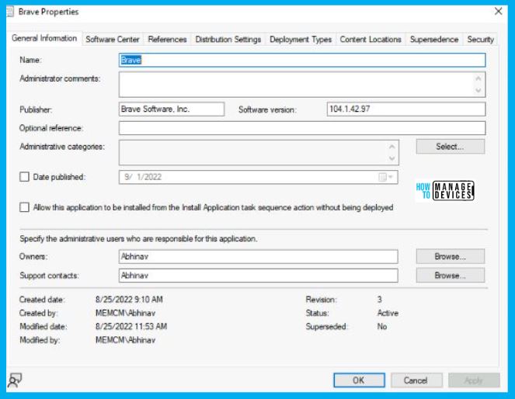Click the feedback person icon at bottom left
This screenshot has width=515, height=399.
15,380
